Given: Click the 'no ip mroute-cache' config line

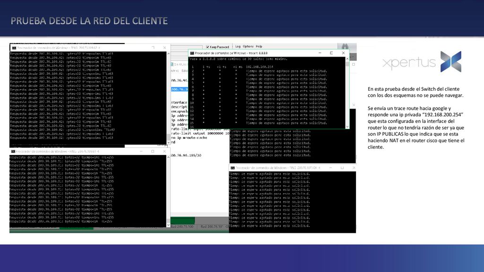Looking at the screenshot, I should click(x=189, y=138).
